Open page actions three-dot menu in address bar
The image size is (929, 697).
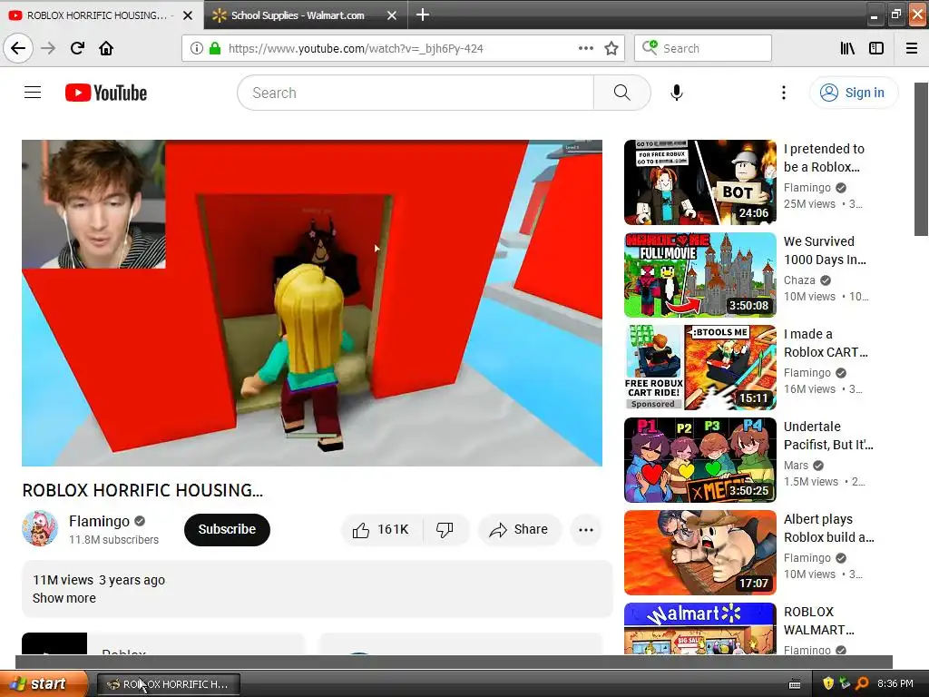click(x=586, y=48)
